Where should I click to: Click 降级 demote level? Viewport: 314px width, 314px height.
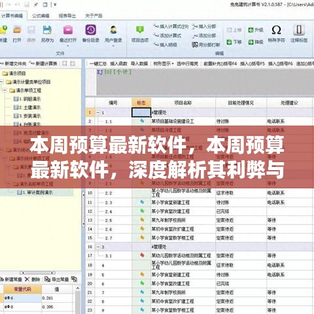(256, 42)
